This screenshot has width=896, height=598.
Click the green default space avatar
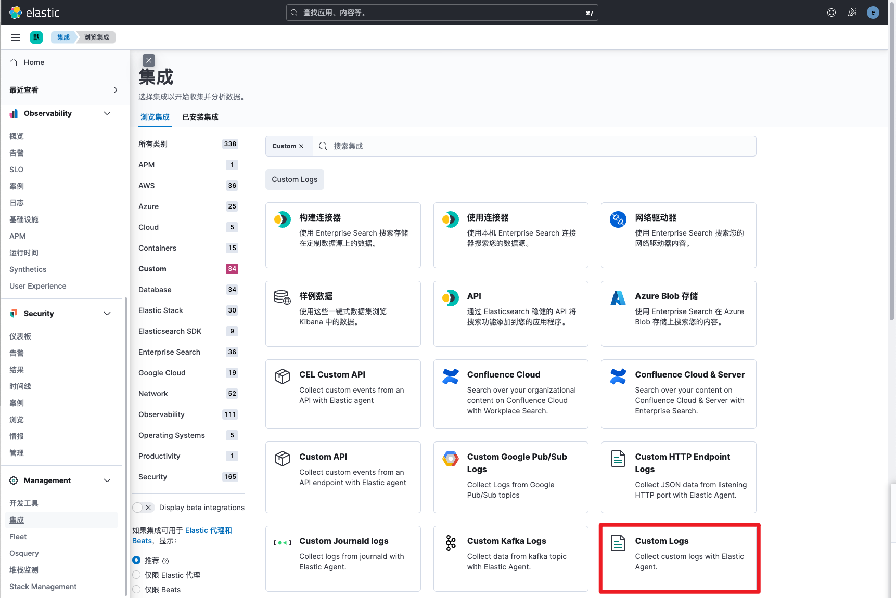36,37
